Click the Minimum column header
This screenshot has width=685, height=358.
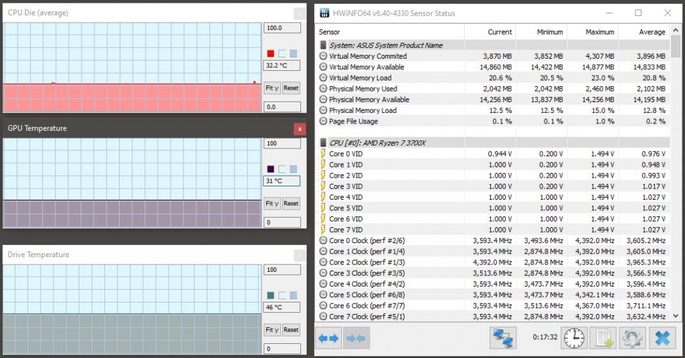[541, 32]
